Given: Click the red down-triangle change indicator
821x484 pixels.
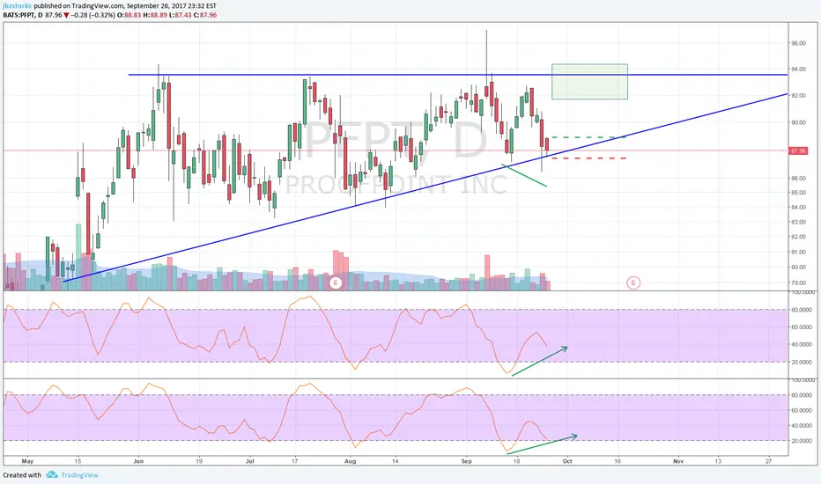Looking at the screenshot, I should click(x=66, y=15).
